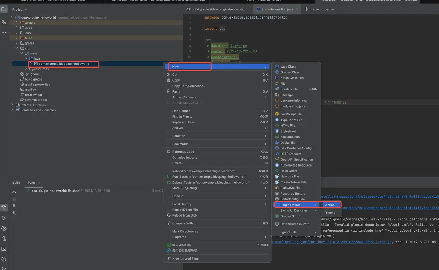Click the Cut scissors icon in context menu
The height and width of the screenshot is (270, 439).
[168, 74]
